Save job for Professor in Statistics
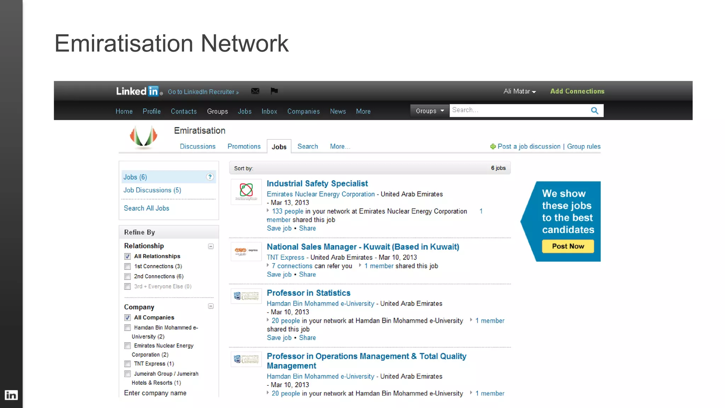Image resolution: width=725 pixels, height=408 pixels. 279,338
